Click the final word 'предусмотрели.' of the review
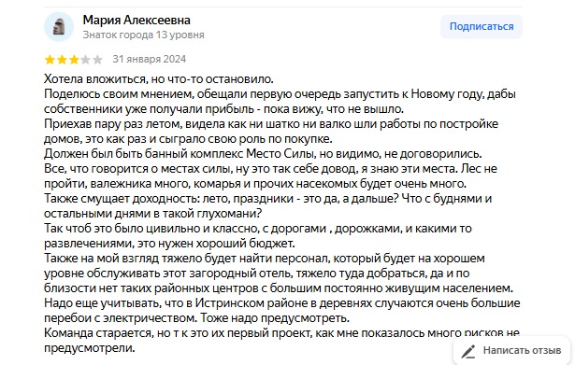The image size is (575, 365). tap(90, 348)
